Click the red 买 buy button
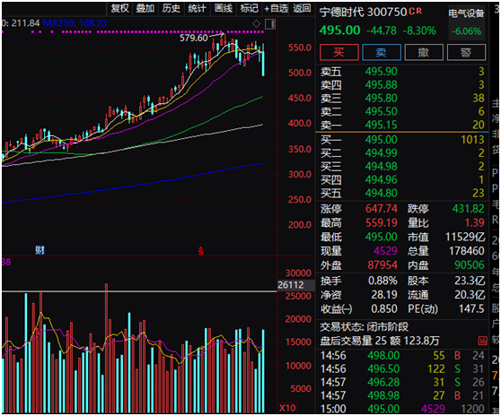501x416 pixels. [339, 52]
